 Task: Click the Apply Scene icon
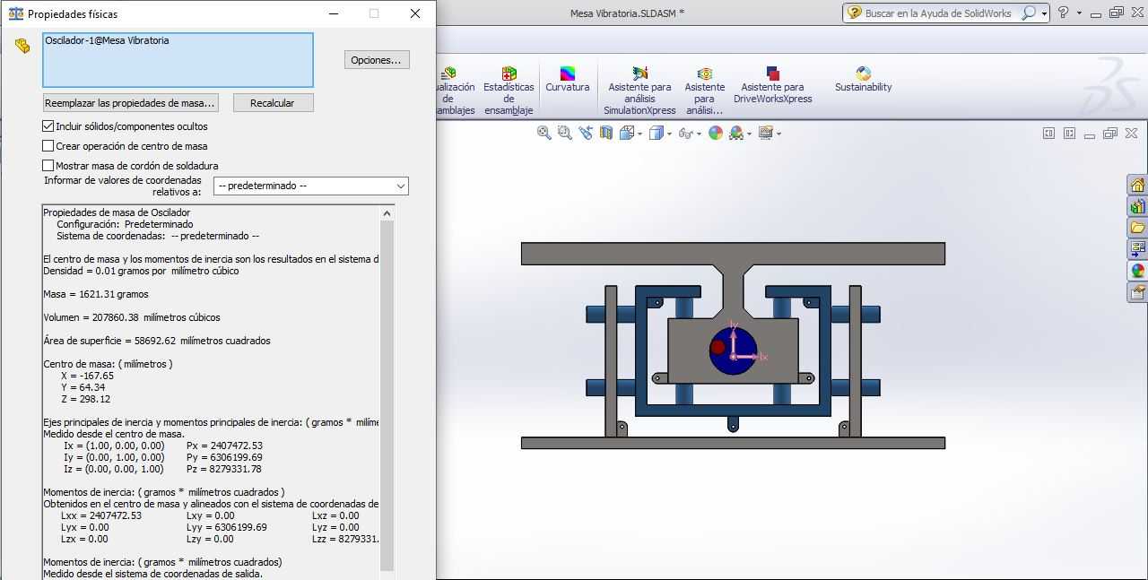[x=736, y=133]
